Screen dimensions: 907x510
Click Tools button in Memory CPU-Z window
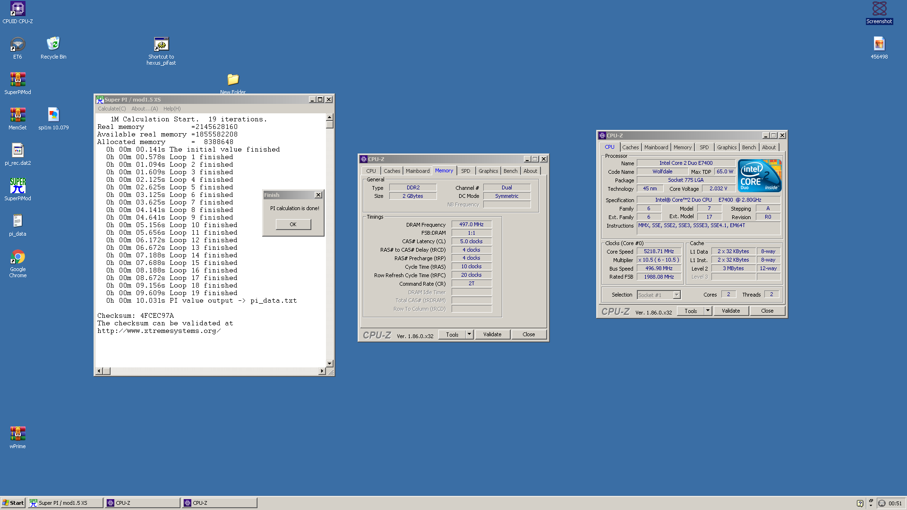pyautogui.click(x=452, y=334)
